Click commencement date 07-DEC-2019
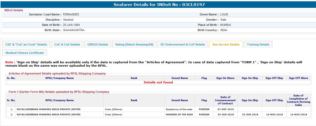Image resolution: width=316 pixels, height=126 pixels. coord(225,109)
